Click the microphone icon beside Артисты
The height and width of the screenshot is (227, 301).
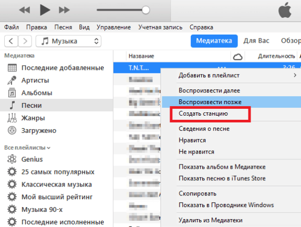[x=12, y=80]
